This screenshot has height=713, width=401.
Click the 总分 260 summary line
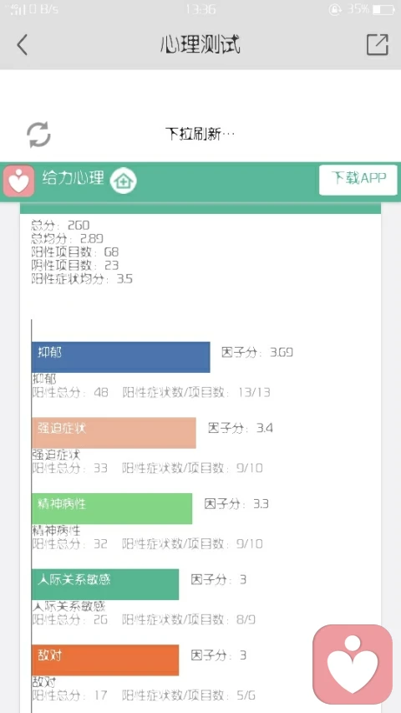tap(60, 225)
